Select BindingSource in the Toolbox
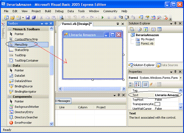This screenshot has height=133, width=184. pyautogui.click(x=28, y=86)
